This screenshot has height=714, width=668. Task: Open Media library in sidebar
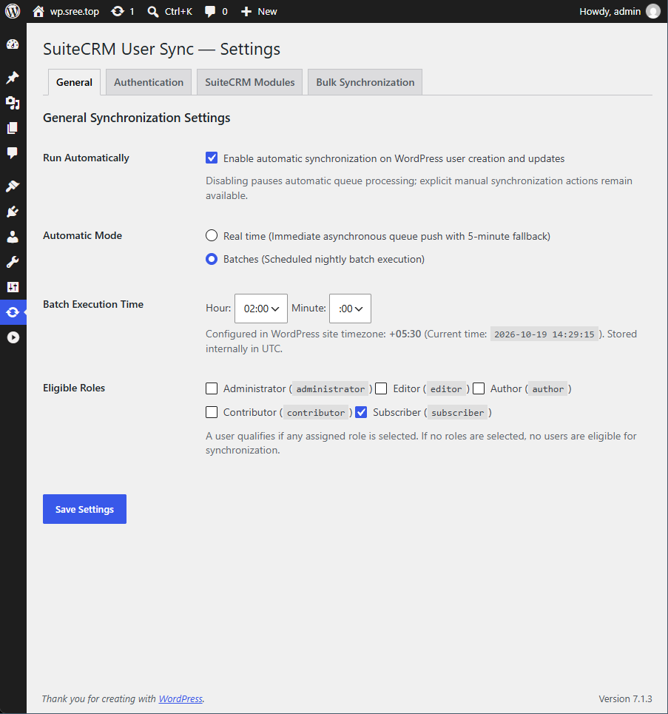pos(13,103)
